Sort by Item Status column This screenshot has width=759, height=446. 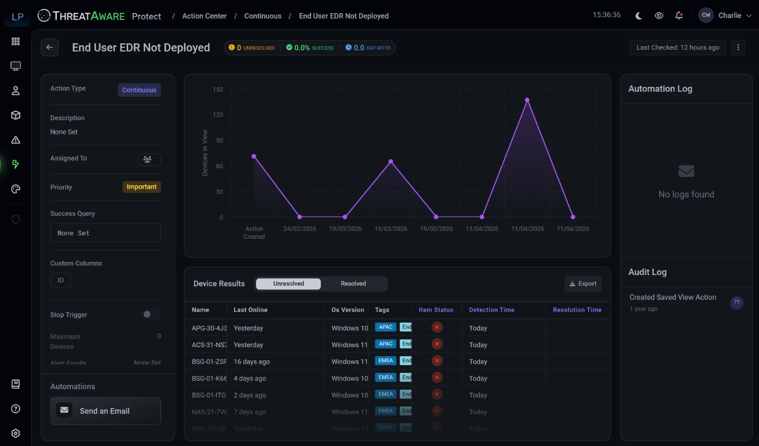pos(436,310)
